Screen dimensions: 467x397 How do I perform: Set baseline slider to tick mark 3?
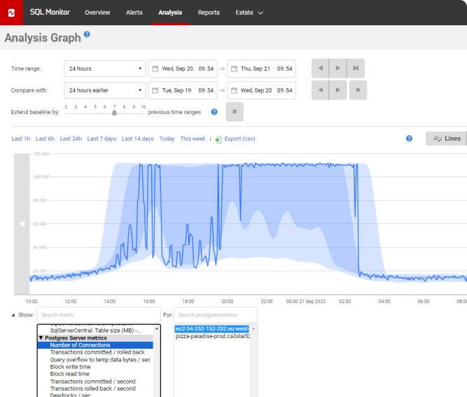tap(76, 112)
